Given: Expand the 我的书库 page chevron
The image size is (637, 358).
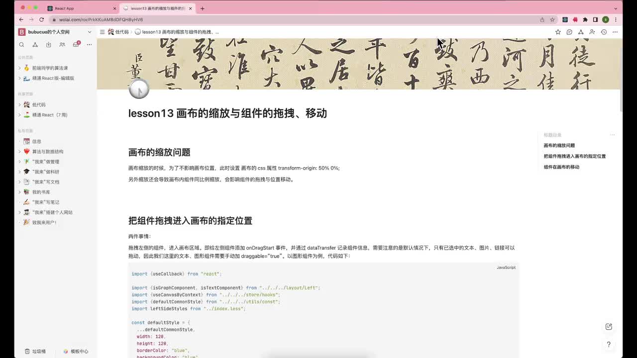Looking at the screenshot, I should pyautogui.click(x=19, y=192).
